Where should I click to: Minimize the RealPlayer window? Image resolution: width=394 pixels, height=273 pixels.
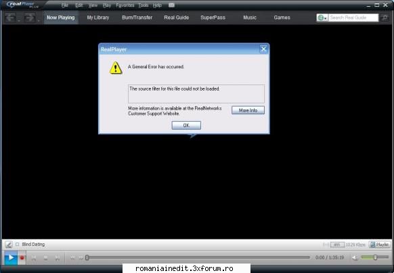click(x=368, y=5)
